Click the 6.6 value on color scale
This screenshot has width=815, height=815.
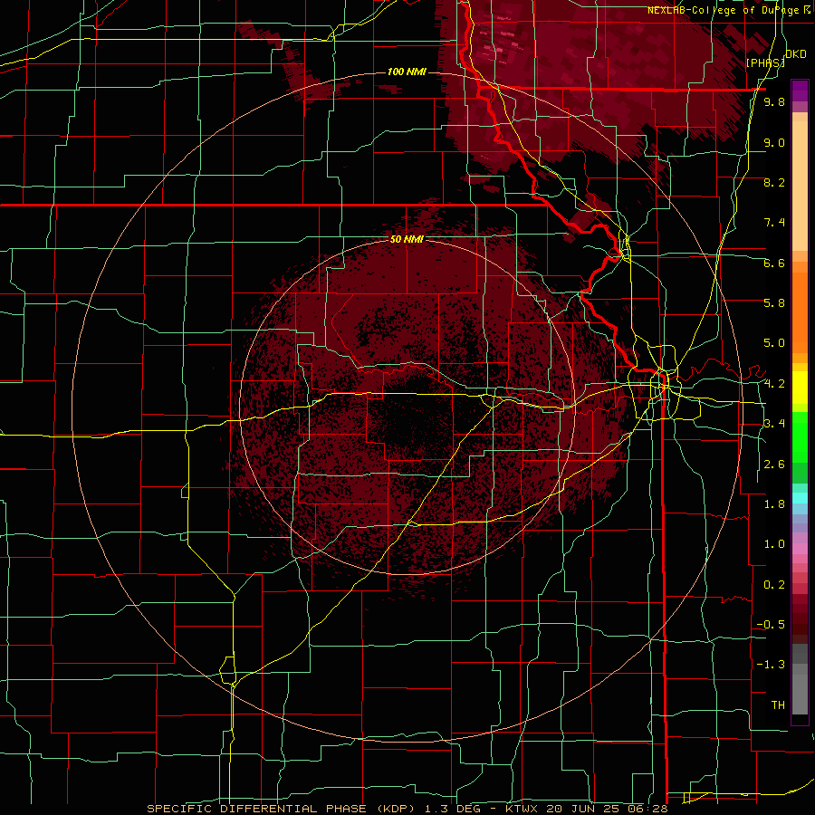tap(774, 263)
